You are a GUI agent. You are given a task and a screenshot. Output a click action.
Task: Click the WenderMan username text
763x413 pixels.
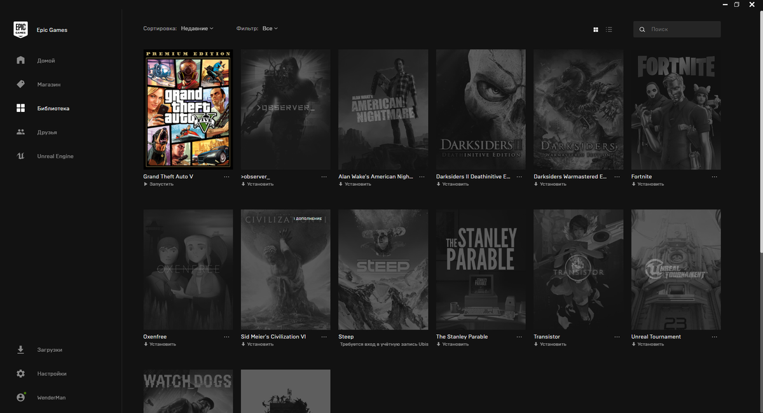coord(52,398)
